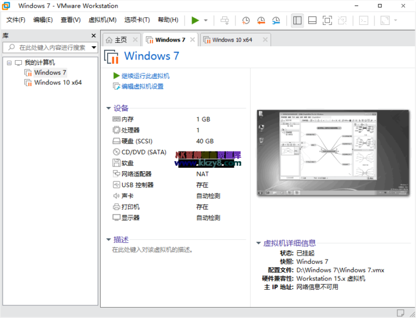Collapse the 我的计算机 tree node

click(9, 63)
